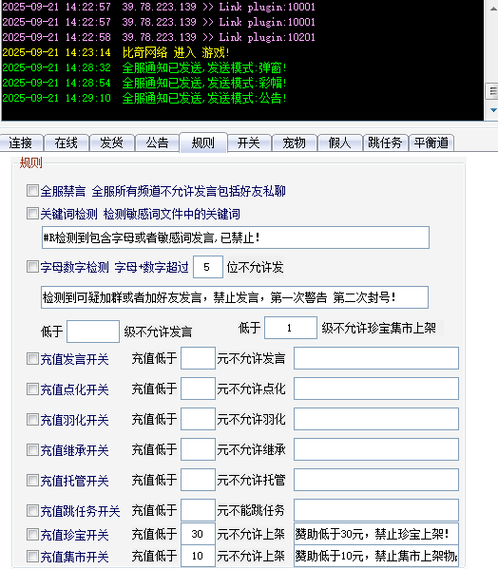Image resolution: width=498 pixels, height=569 pixels.
Task: Click the 充值低于 amount field for 发言
Action: (x=198, y=358)
